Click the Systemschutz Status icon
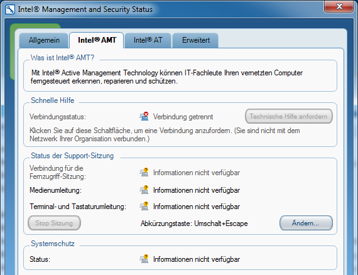The image size is (358, 275). point(144,259)
